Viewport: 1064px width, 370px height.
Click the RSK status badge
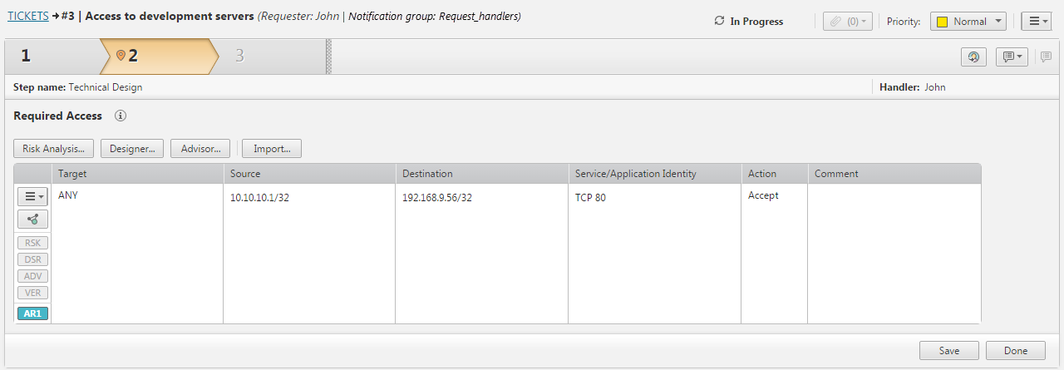[x=33, y=243]
